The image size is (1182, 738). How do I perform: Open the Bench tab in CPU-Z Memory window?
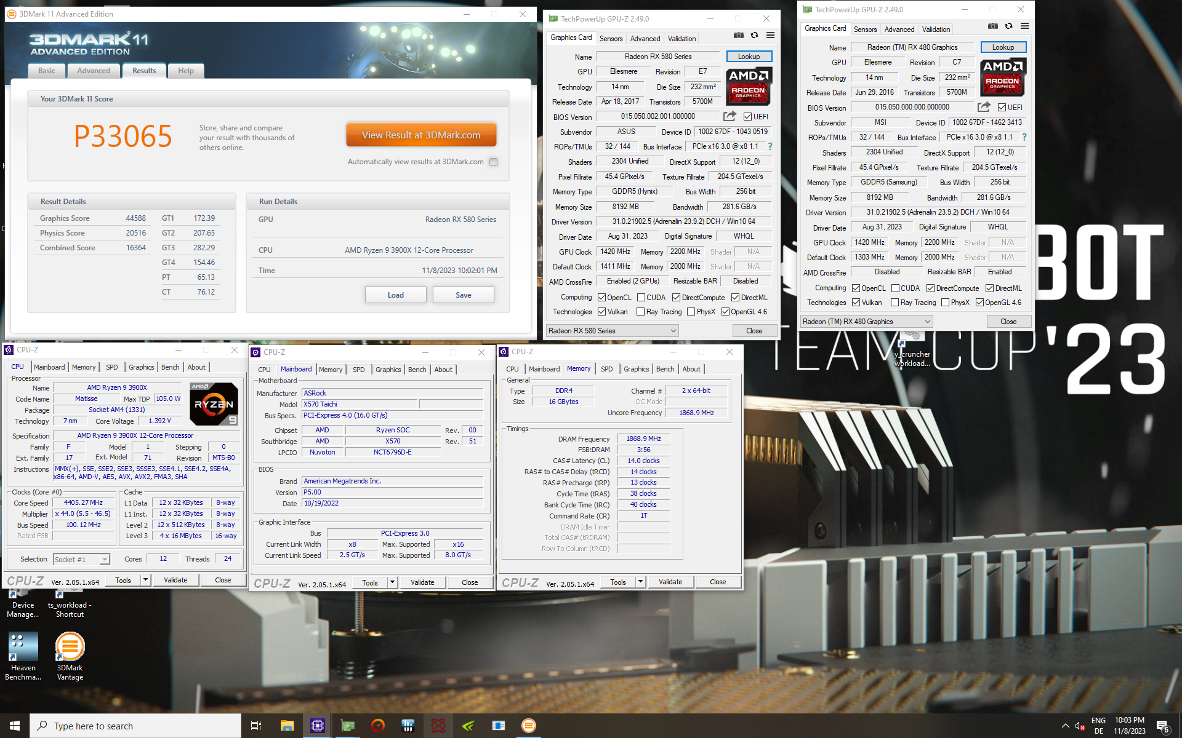point(665,369)
